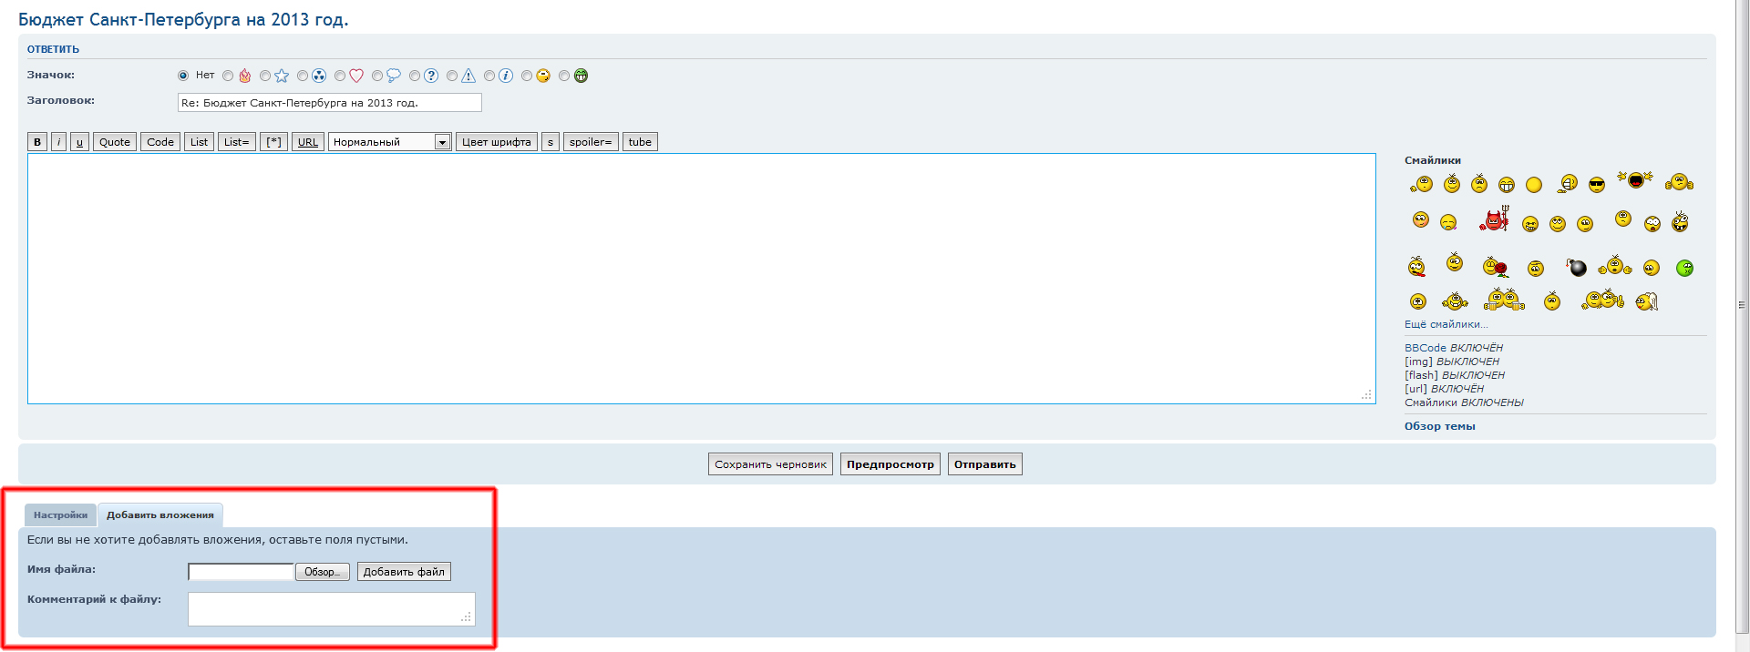
Task: Click the 'Отправить' submit button
Action: 984,464
